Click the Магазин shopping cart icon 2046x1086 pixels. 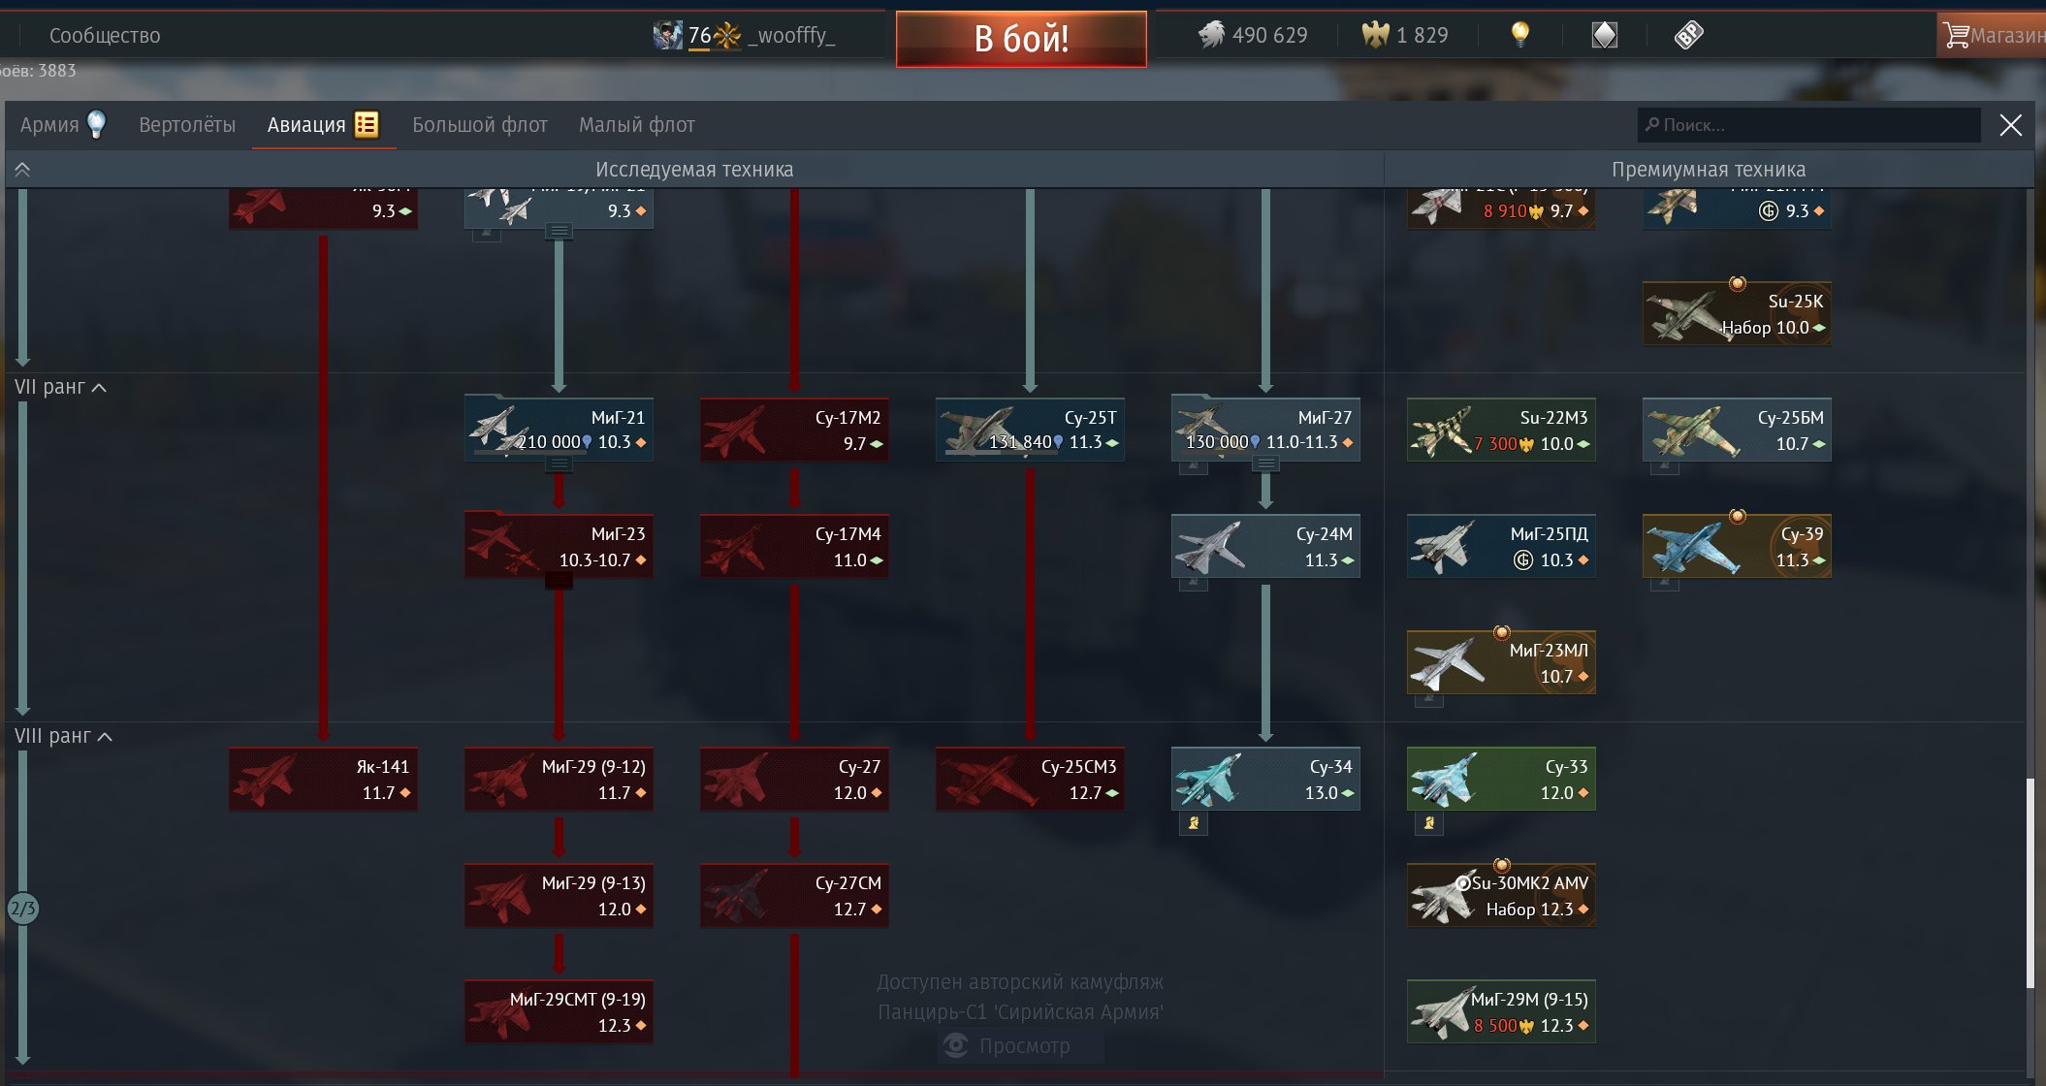tap(1955, 36)
